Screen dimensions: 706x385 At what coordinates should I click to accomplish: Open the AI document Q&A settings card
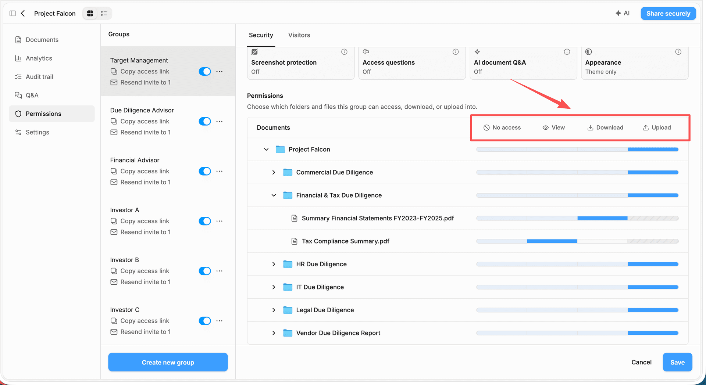(x=523, y=63)
